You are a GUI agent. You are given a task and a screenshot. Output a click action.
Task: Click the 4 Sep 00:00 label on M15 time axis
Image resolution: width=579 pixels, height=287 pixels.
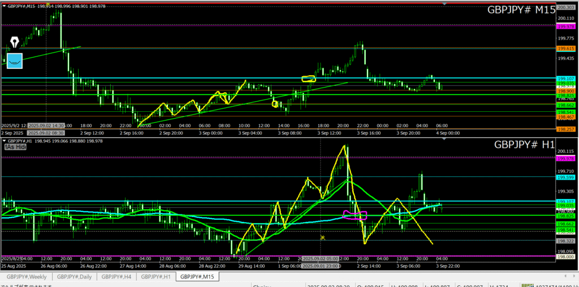point(447,132)
